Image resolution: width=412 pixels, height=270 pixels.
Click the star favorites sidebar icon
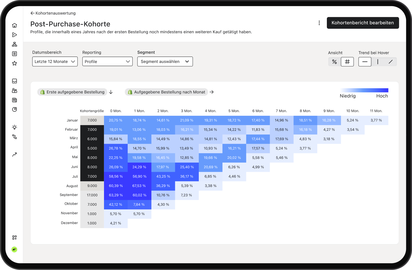pyautogui.click(x=15, y=63)
